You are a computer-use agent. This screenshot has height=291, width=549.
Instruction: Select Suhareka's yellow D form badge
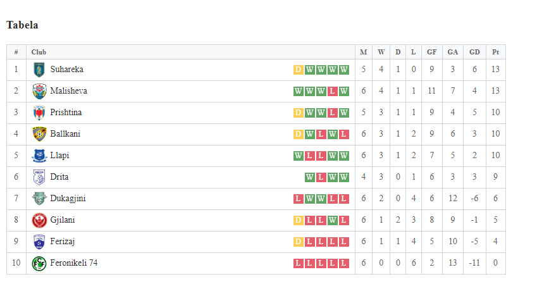[299, 70]
